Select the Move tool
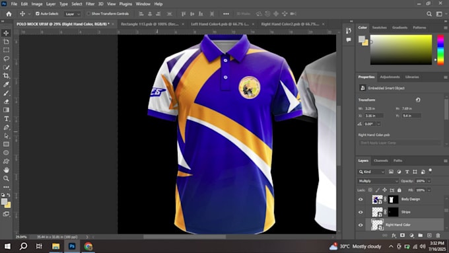 pos(6,33)
